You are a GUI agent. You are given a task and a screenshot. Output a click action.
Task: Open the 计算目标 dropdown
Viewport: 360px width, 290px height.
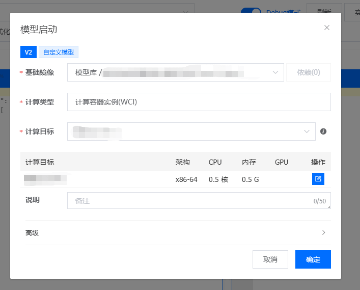point(191,131)
